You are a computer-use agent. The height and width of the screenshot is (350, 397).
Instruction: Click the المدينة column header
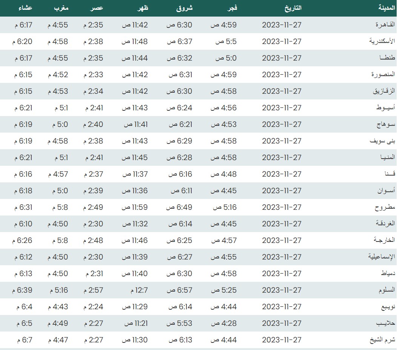[x=386, y=8]
